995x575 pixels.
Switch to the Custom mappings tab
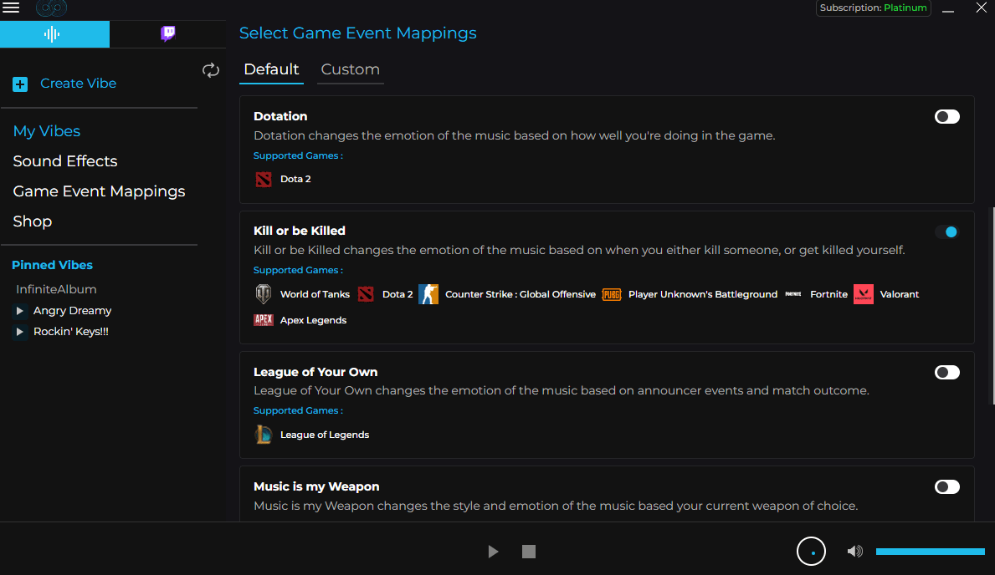[x=351, y=69]
